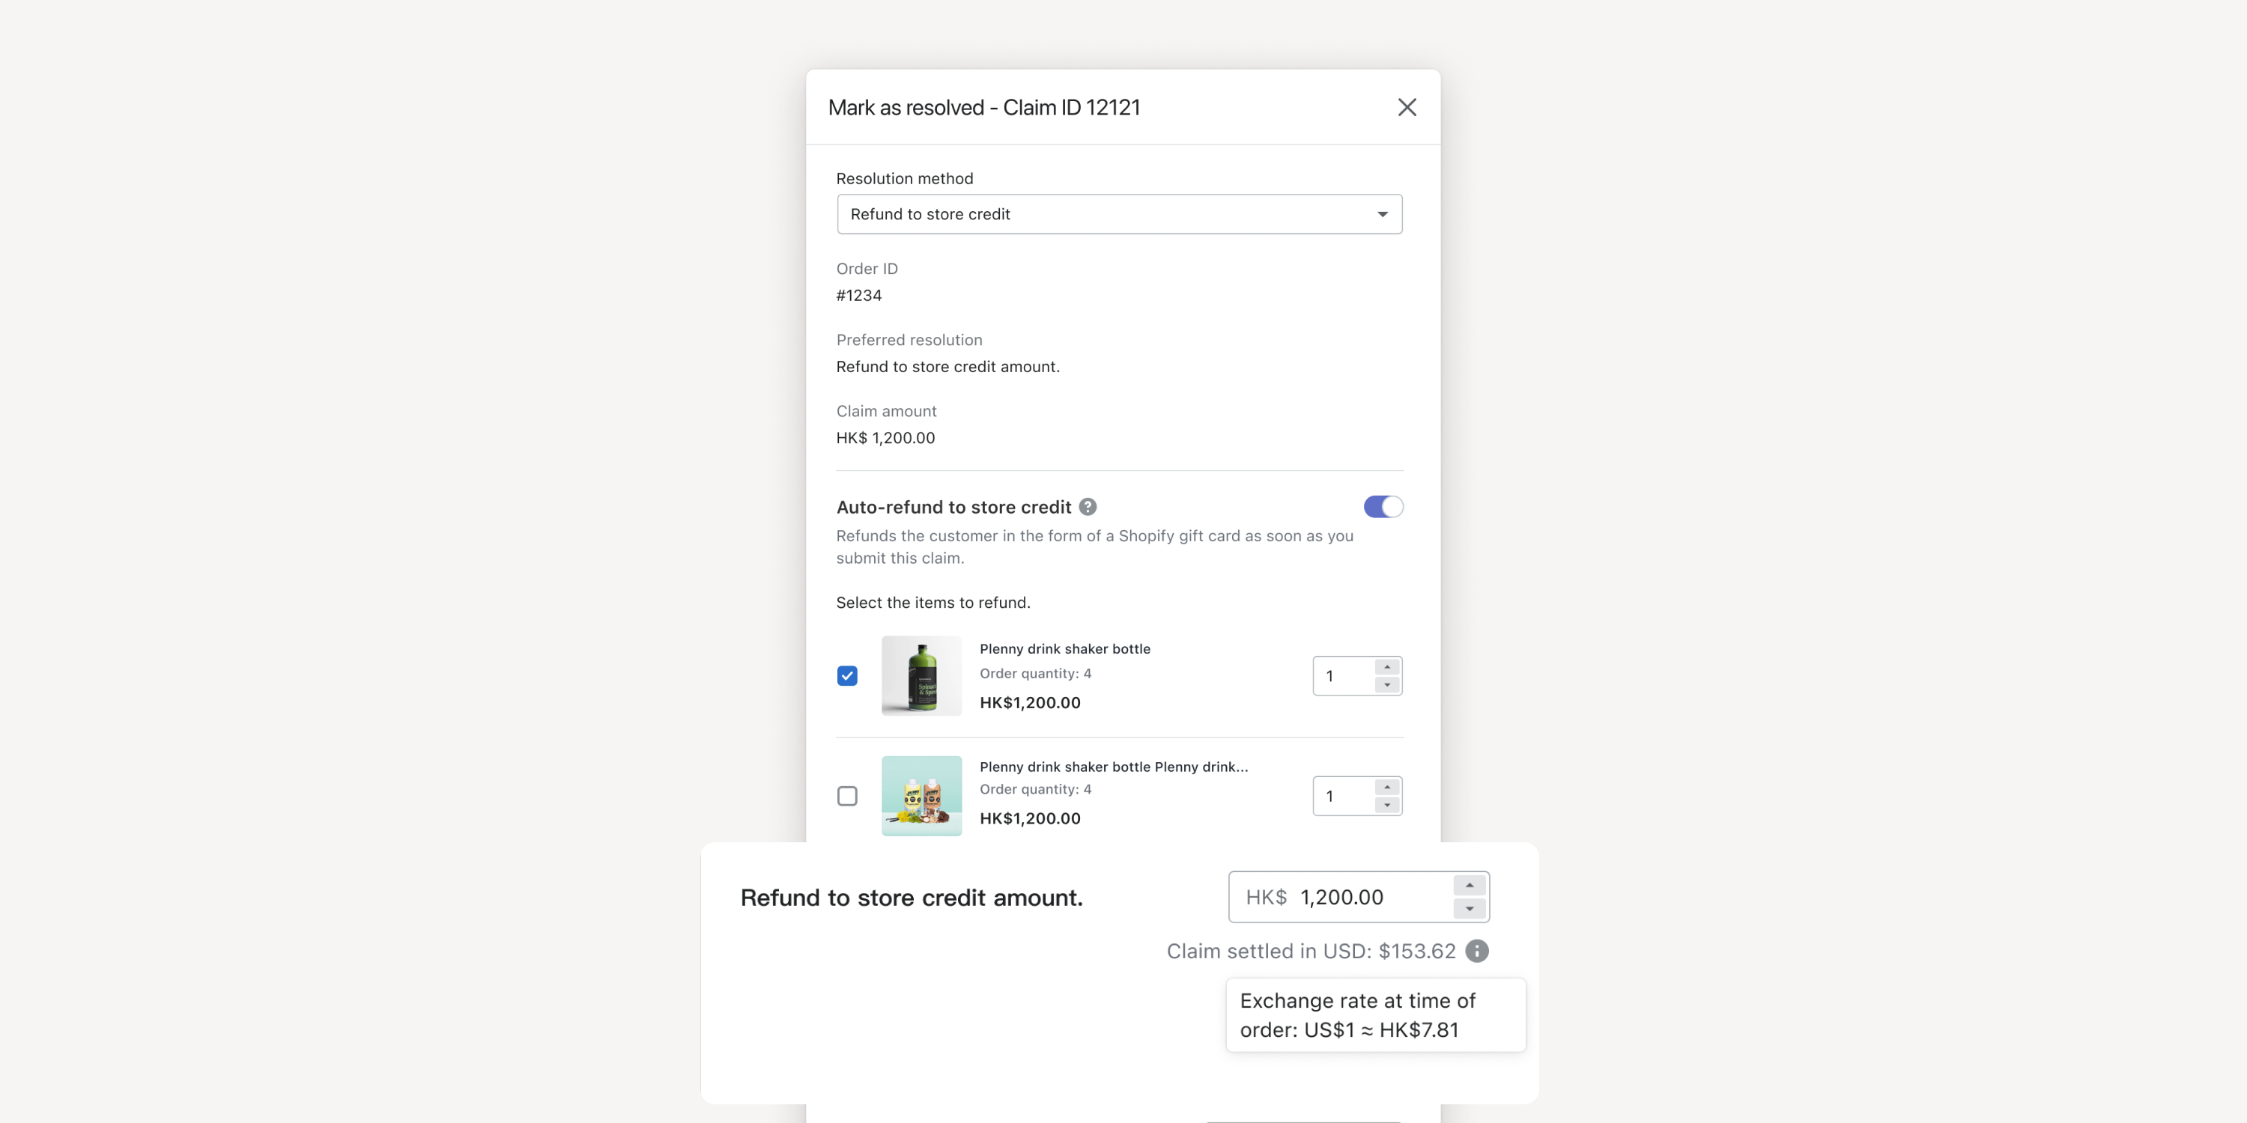The image size is (2247, 1123).
Task: Open the Resolution method dropdown
Action: click(x=1119, y=214)
